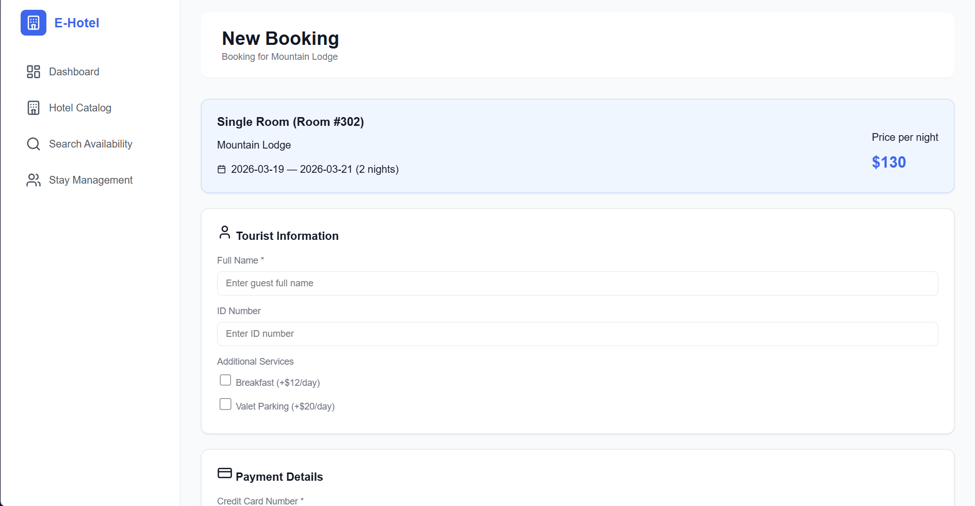Click the Full Name input field

(577, 283)
